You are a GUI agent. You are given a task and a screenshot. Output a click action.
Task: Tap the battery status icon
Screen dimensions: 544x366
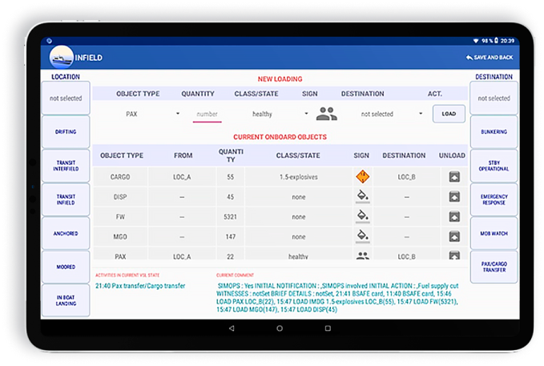point(496,41)
